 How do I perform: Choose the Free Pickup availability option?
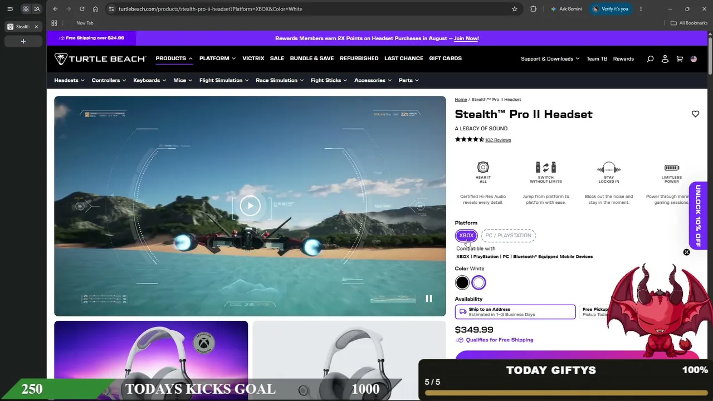tap(595, 312)
